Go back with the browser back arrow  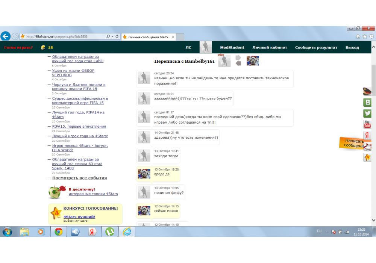point(6,36)
